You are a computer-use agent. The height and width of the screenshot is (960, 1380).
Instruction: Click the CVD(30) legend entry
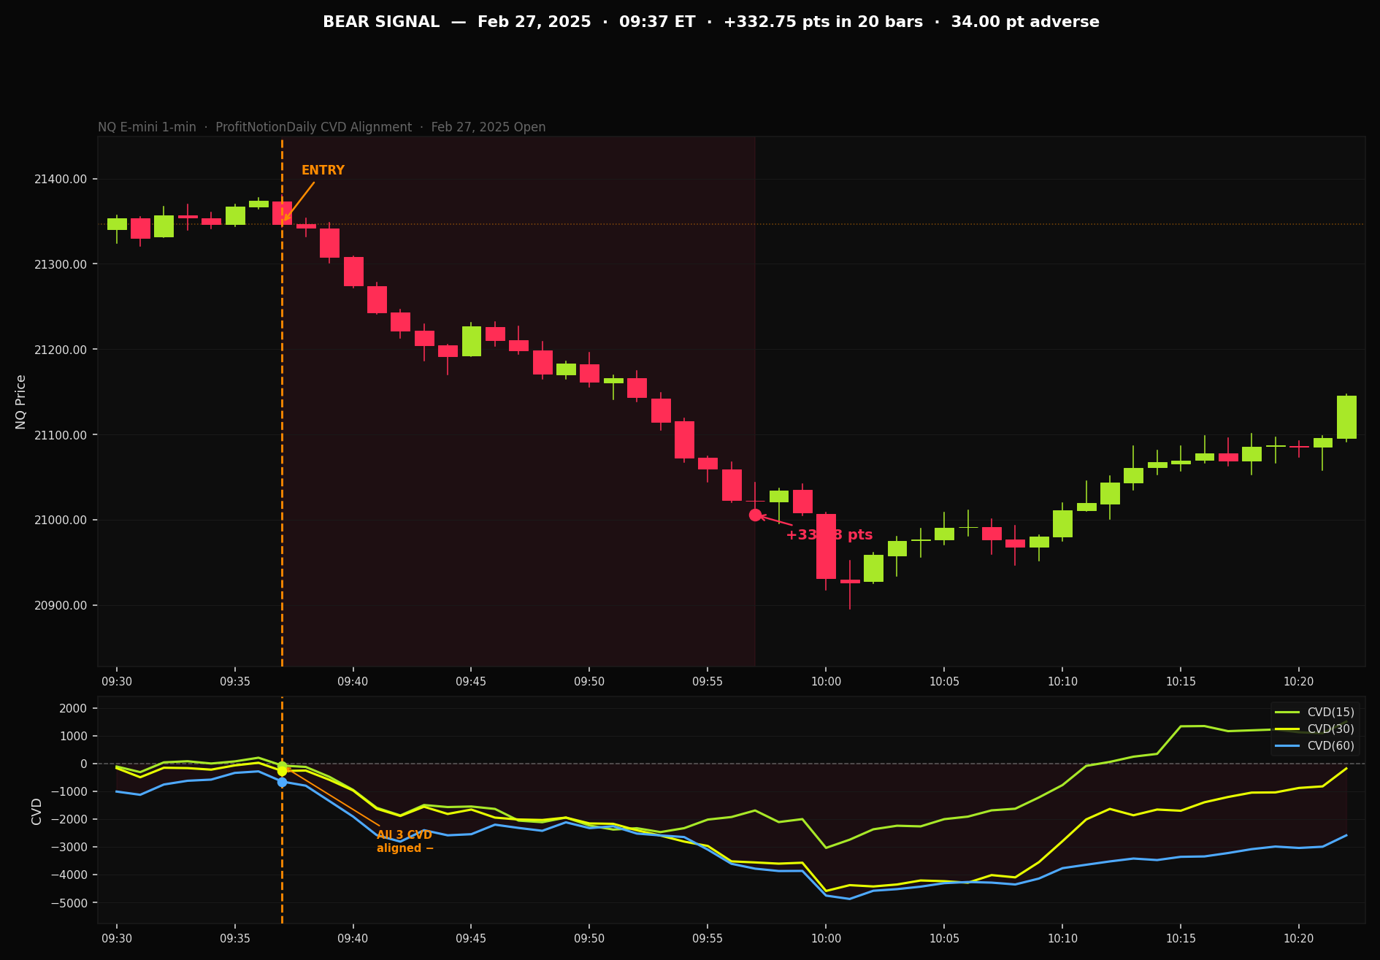[x=1314, y=729]
